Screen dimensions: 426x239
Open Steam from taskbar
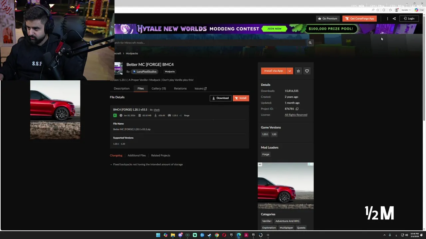[x=209, y=235]
